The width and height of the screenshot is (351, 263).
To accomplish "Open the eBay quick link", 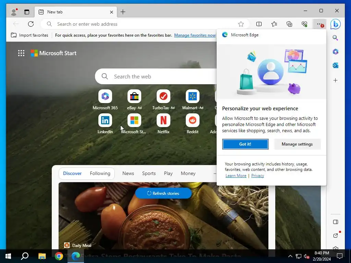I will [134, 100].
